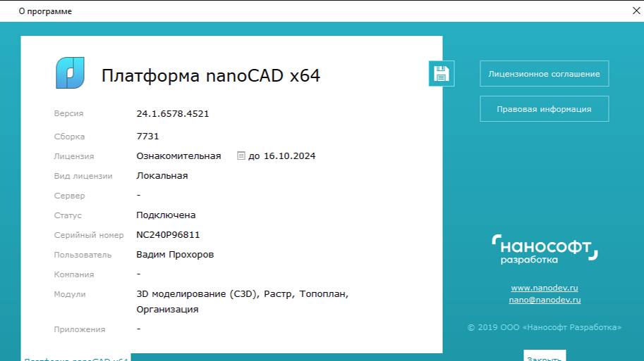Click the Платформа nanoCAD x64 heading
This screenshot has width=644, height=361.
[x=211, y=76]
